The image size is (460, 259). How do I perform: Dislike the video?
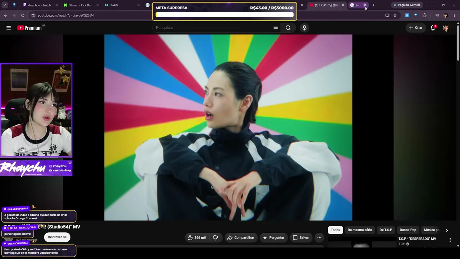(x=216, y=237)
